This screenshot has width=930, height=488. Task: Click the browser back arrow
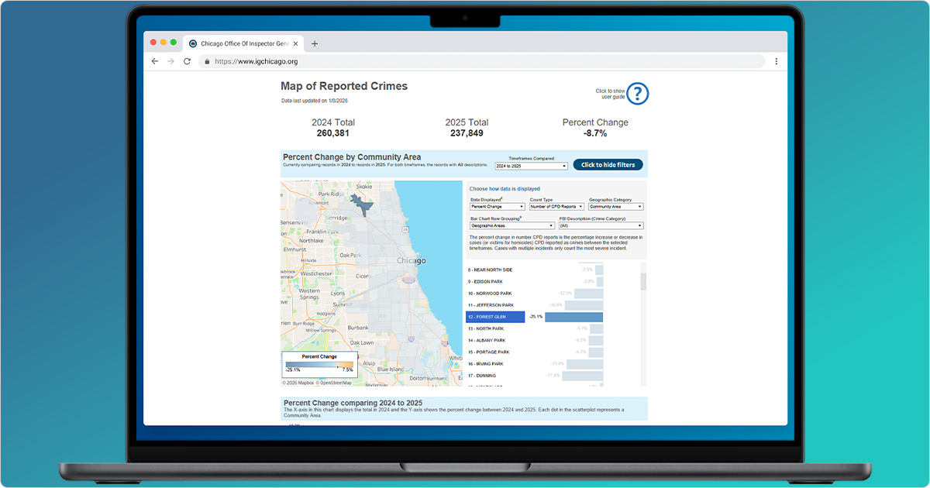click(x=154, y=60)
